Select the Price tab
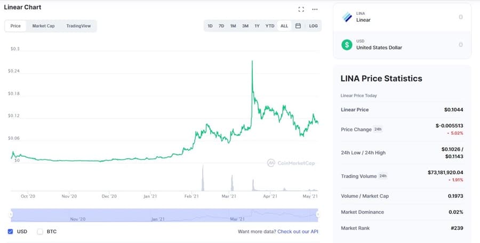The height and width of the screenshot is (243, 480). [x=15, y=26]
